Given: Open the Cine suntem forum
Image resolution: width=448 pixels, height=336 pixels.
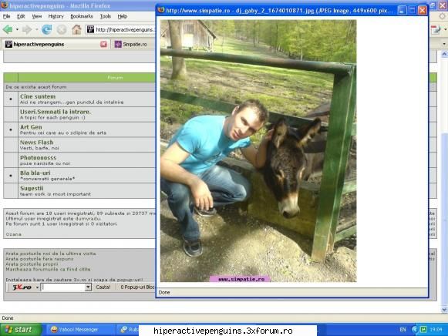Looking at the screenshot, I should click(x=38, y=96).
